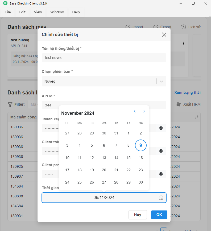Click the Xuất HRM export icon
211x231 pixels.
point(178,104)
